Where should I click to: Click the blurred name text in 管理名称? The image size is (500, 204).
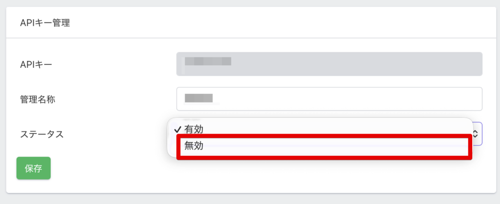click(199, 98)
